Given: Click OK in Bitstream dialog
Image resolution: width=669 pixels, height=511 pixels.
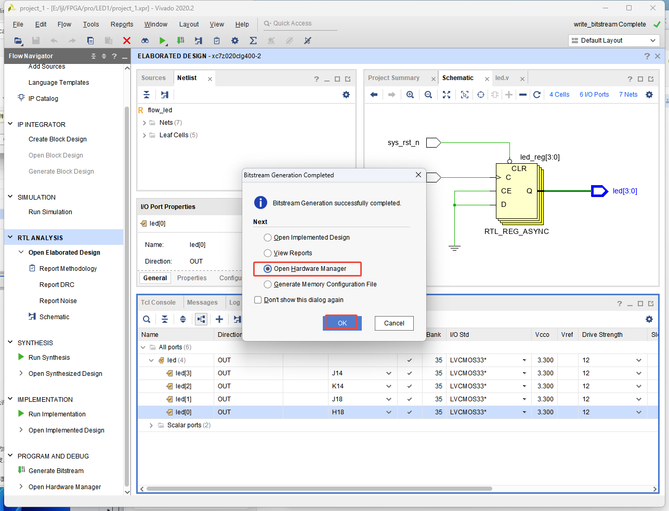Looking at the screenshot, I should [342, 323].
